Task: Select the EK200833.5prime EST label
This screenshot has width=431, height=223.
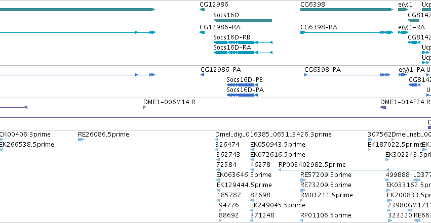Action: 409,195
